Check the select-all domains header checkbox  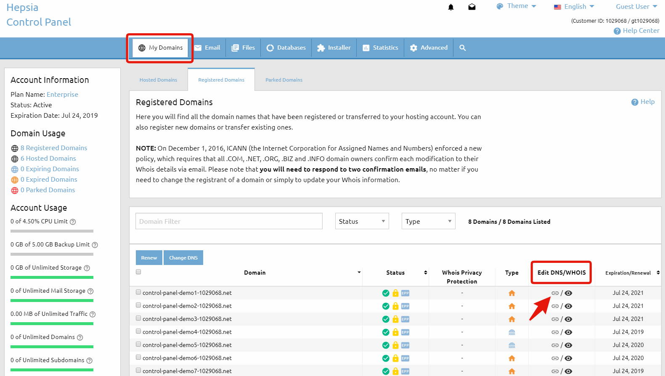[138, 272]
